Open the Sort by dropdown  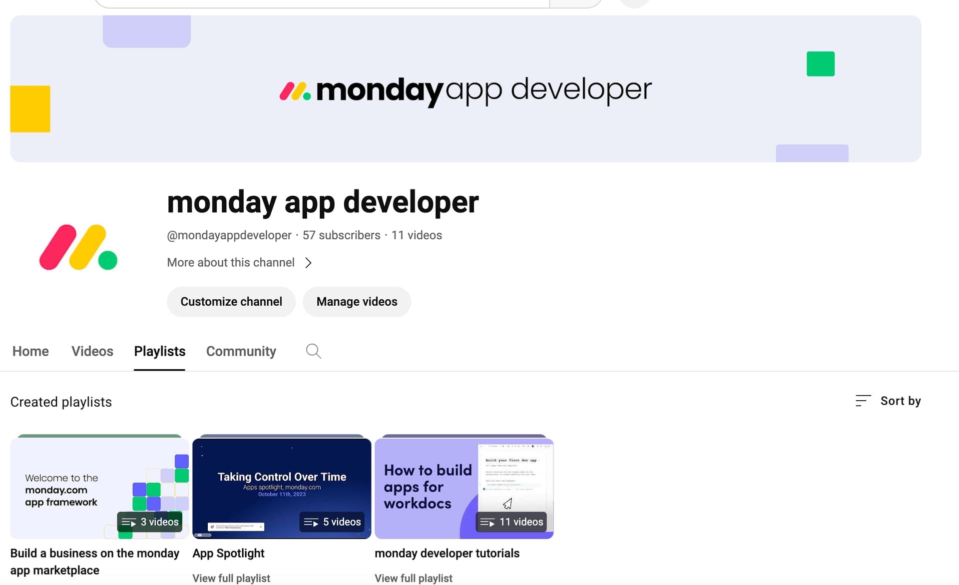coord(888,401)
